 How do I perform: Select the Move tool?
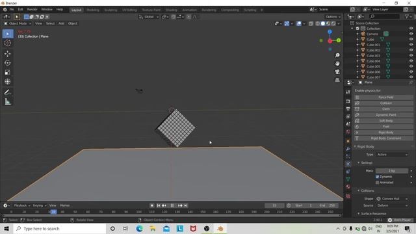click(x=7, y=53)
